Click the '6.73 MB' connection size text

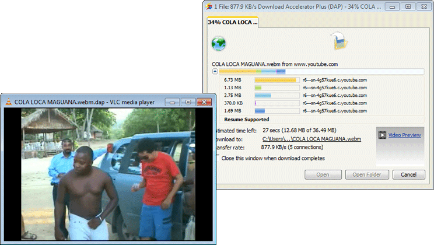tap(233, 80)
